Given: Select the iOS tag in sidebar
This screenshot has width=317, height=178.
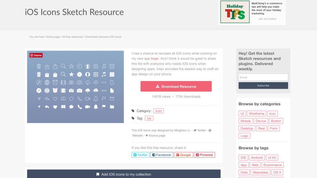Looking at the screenshot, I should click(x=243, y=157).
